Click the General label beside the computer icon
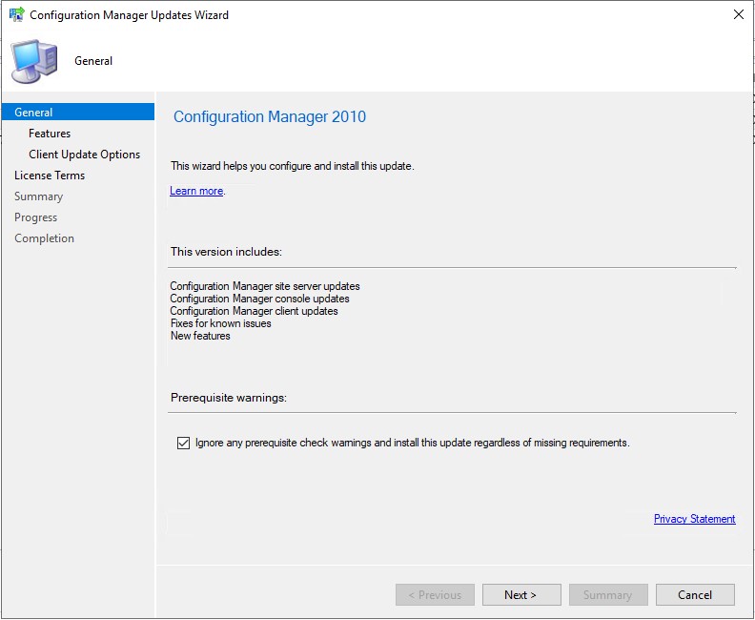The width and height of the screenshot is (755, 620). (93, 61)
